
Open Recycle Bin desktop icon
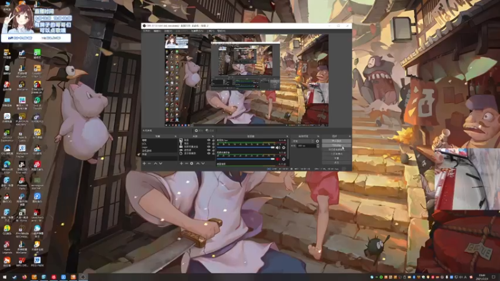click(x=7, y=69)
